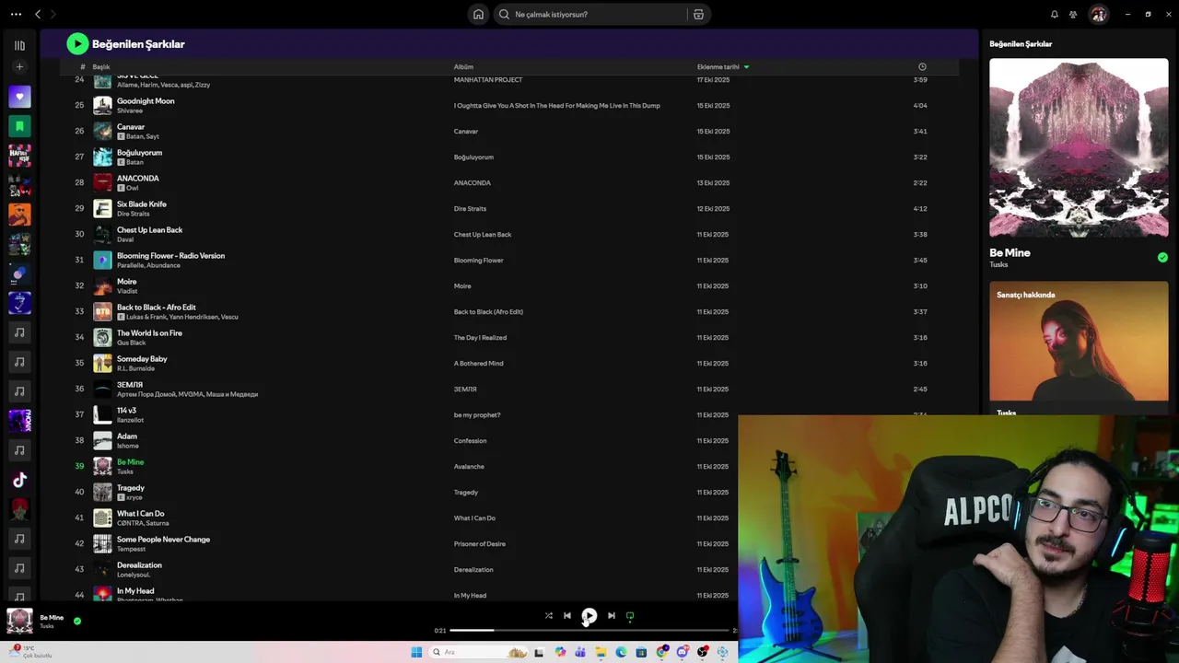1179x663 pixels.
Task: Go forward with the right arrow
Action: (x=53, y=14)
